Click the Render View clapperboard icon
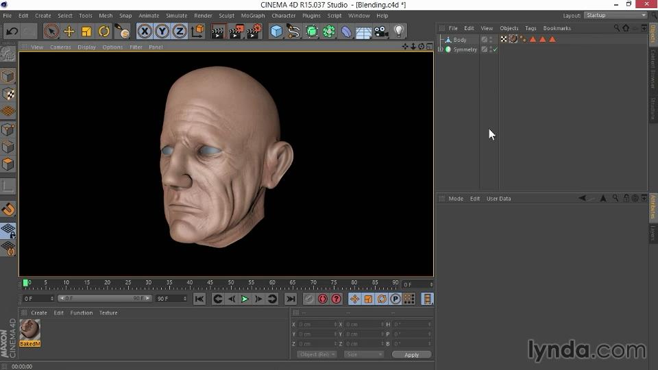The width and height of the screenshot is (658, 370). (218, 32)
